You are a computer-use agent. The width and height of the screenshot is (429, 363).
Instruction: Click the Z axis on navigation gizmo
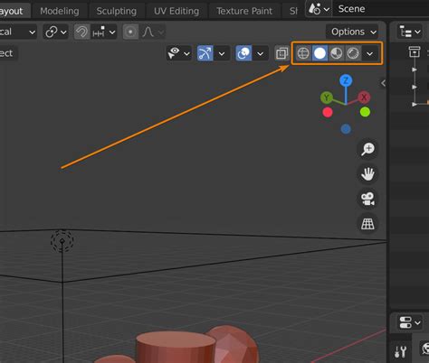[x=346, y=80]
